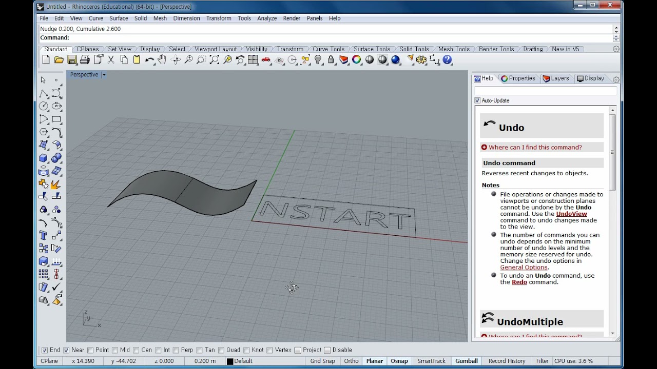Enable the Quad osnap checkbox
This screenshot has height=369, width=657.
click(x=221, y=350)
